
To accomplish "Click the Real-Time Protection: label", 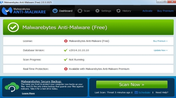I will (36, 69).
